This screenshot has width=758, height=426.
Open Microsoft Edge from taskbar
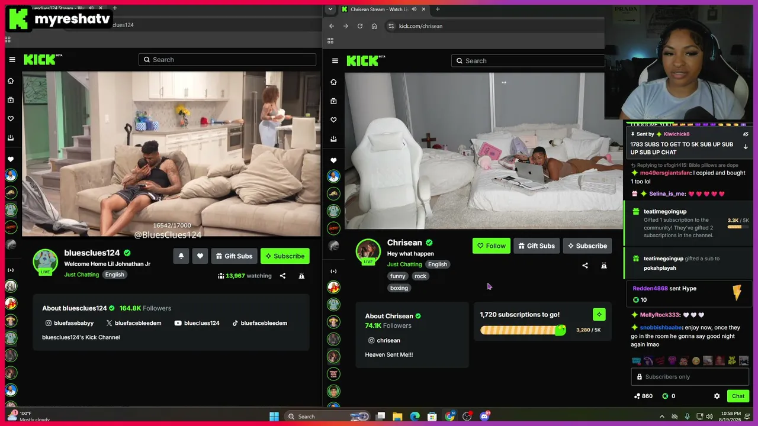[415, 416]
